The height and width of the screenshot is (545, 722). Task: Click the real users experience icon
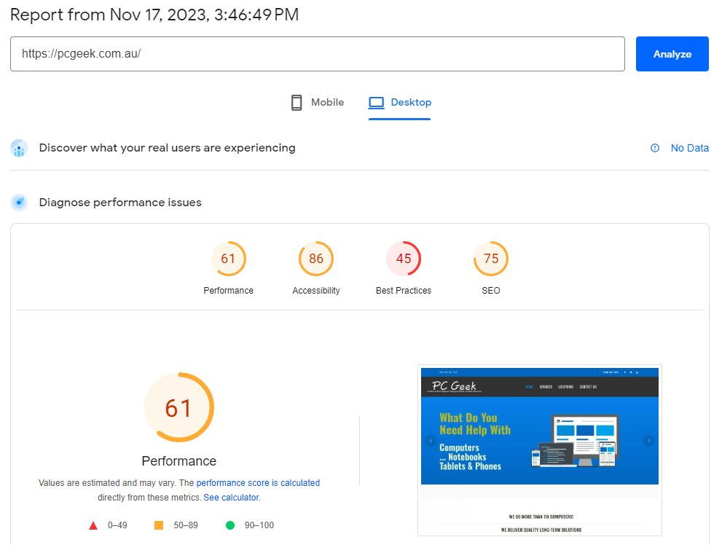pyautogui.click(x=20, y=148)
